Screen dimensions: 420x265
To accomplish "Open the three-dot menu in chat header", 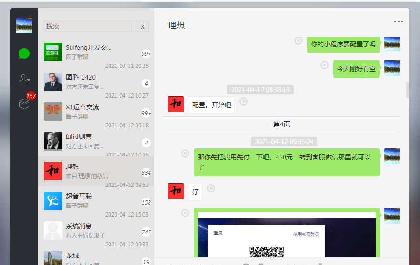I will tap(398, 21).
